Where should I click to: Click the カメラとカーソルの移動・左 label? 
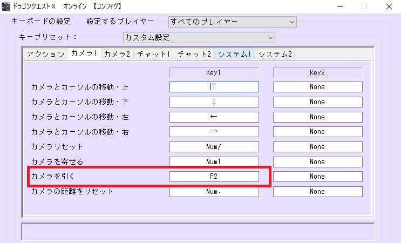pos(80,117)
